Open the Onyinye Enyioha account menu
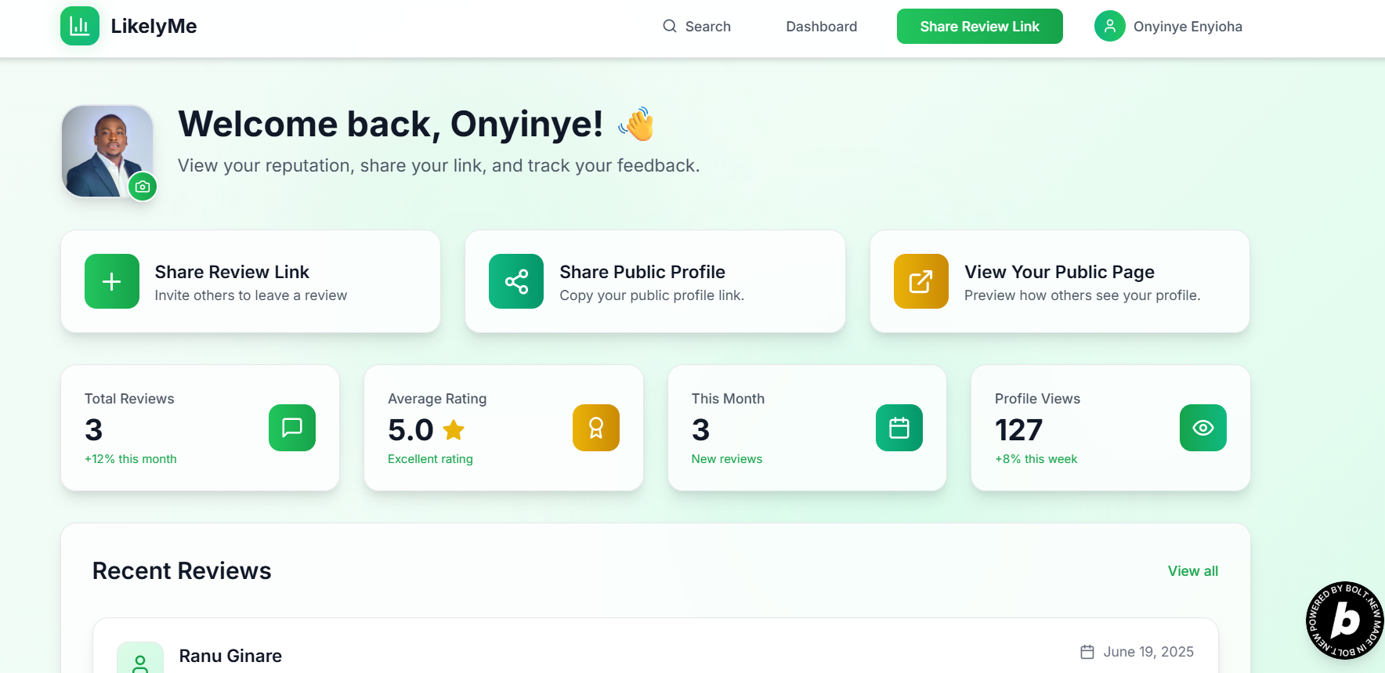The width and height of the screenshot is (1385, 673). [x=1168, y=26]
